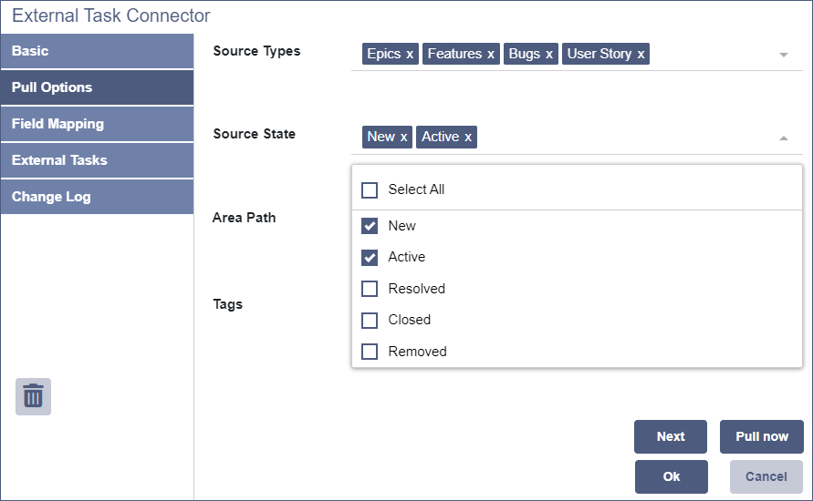Tick the Closed state checkbox
Viewport: 813px width, 501px height.
(370, 321)
